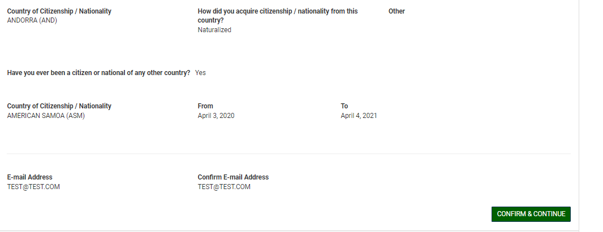The height and width of the screenshot is (232, 603).
Task: Click the 'To' date label
Action: pos(344,106)
